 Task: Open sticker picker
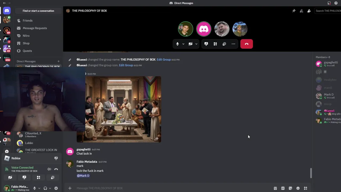pyautogui.click(x=290, y=188)
